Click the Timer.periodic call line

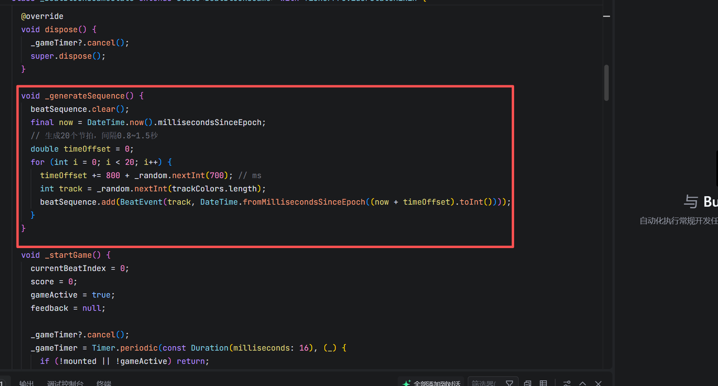(x=189, y=348)
